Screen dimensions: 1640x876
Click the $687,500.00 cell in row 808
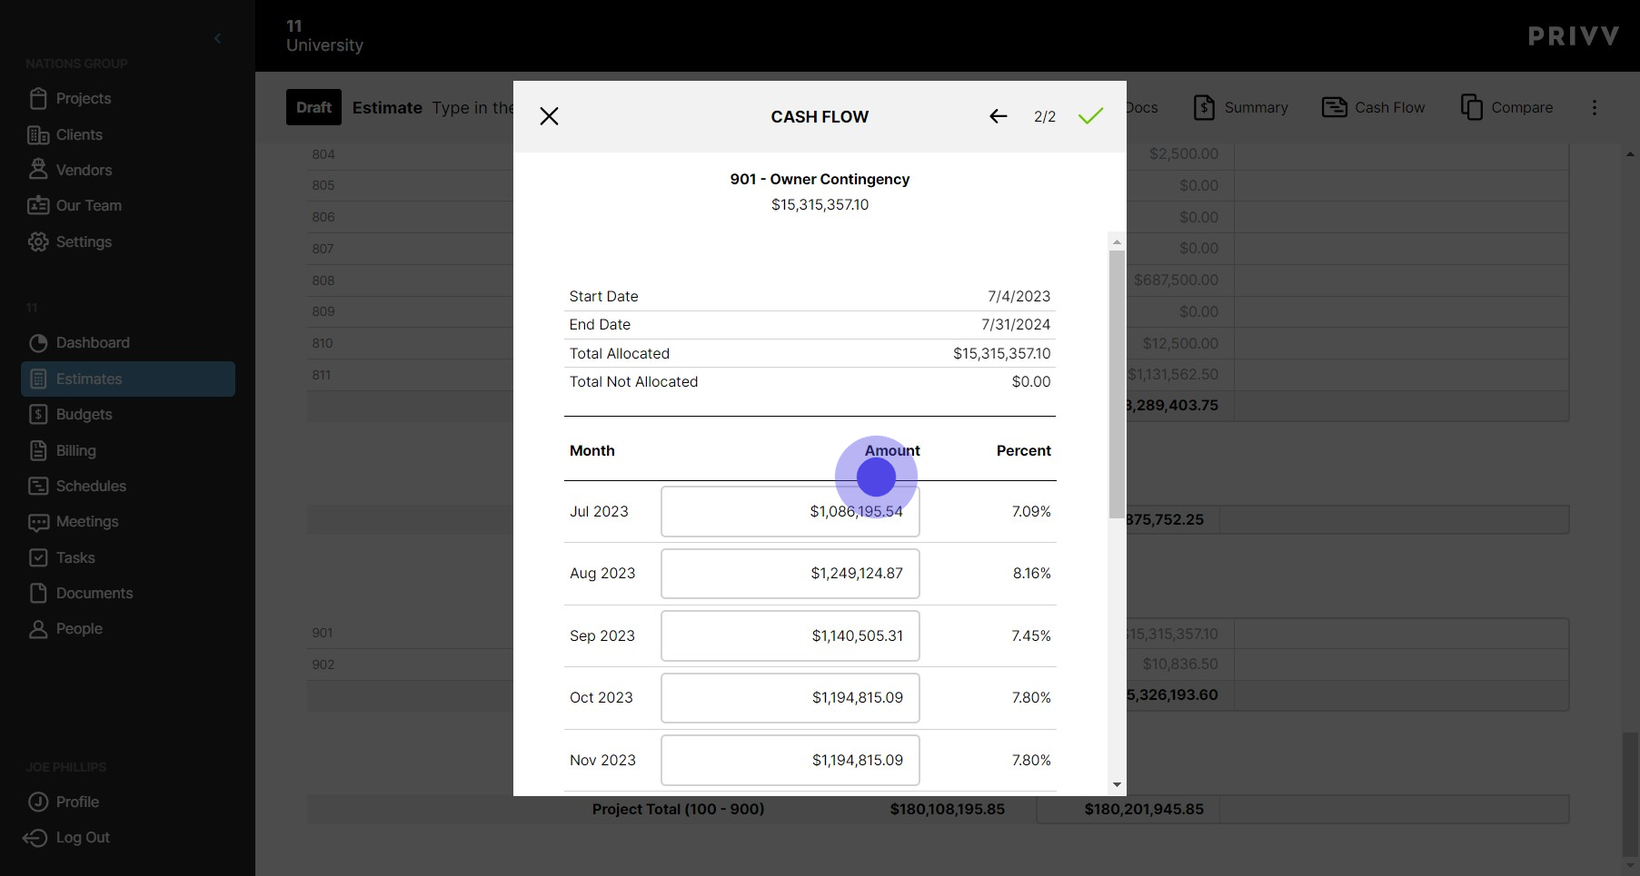tap(1175, 280)
